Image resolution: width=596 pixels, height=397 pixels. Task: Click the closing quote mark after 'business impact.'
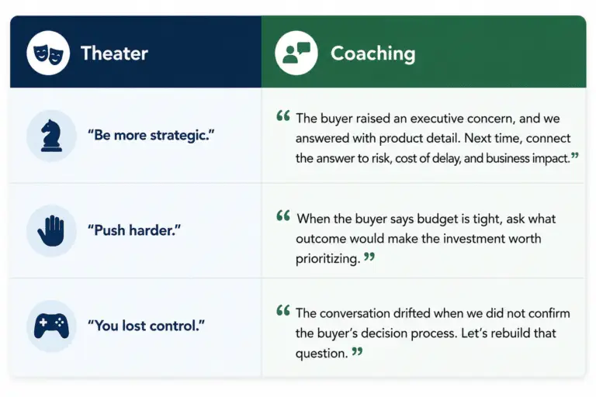coord(575,156)
